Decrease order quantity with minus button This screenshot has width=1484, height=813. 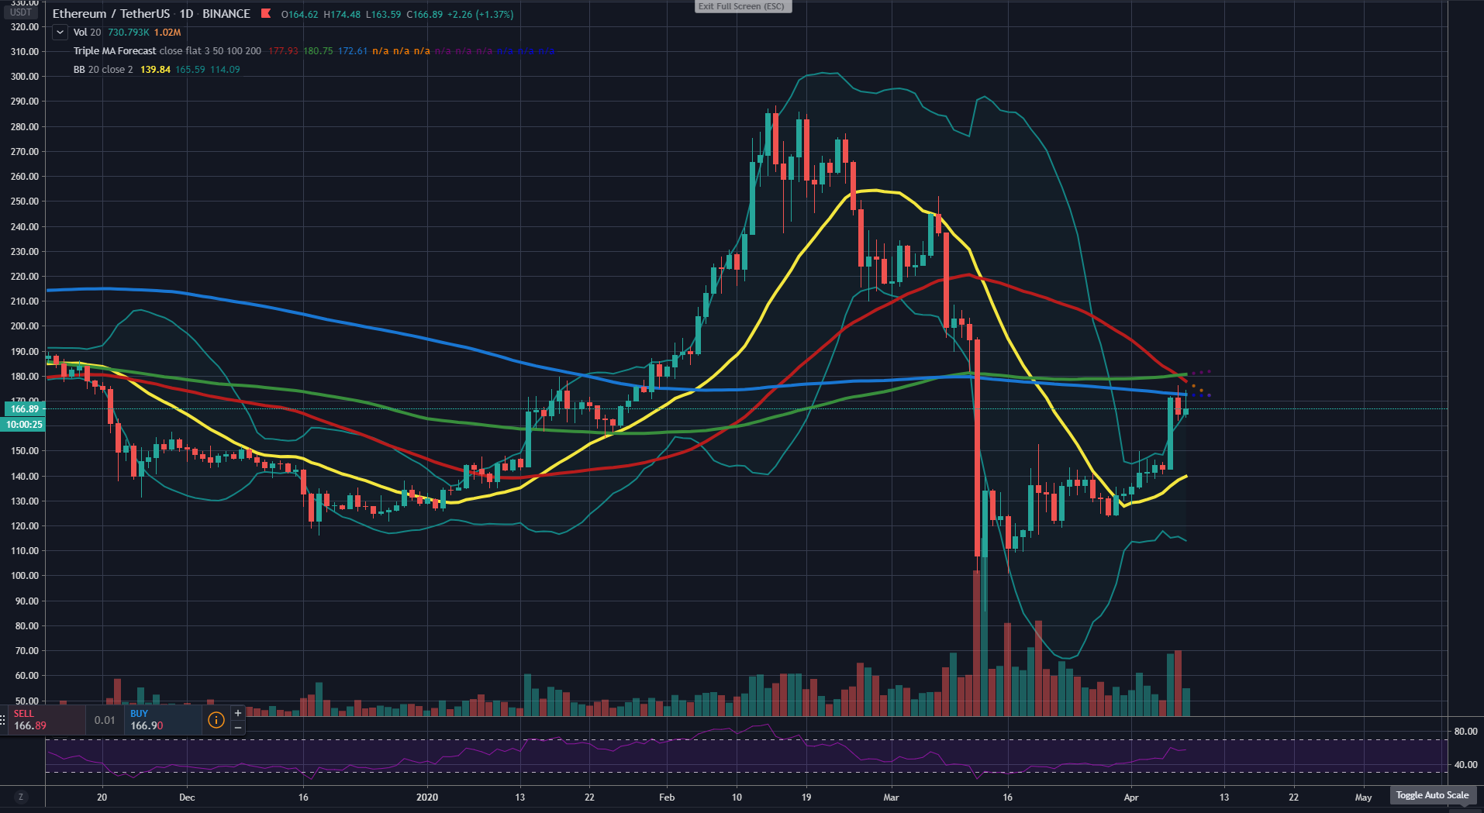tap(238, 728)
